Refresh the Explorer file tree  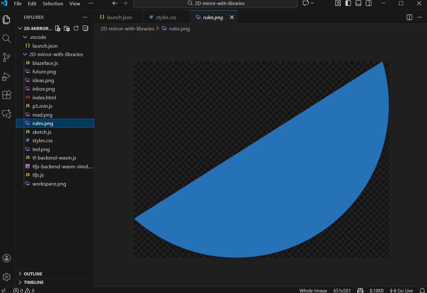tap(76, 29)
